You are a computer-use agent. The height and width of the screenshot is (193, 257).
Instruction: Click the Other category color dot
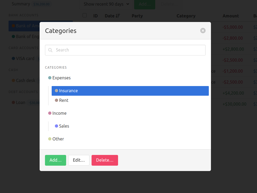click(x=50, y=139)
